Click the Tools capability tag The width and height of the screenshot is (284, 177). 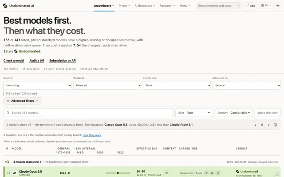tap(199, 173)
